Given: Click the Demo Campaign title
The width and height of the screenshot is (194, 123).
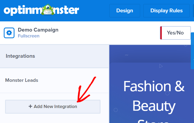Looking at the screenshot, I should pyautogui.click(x=38, y=30).
